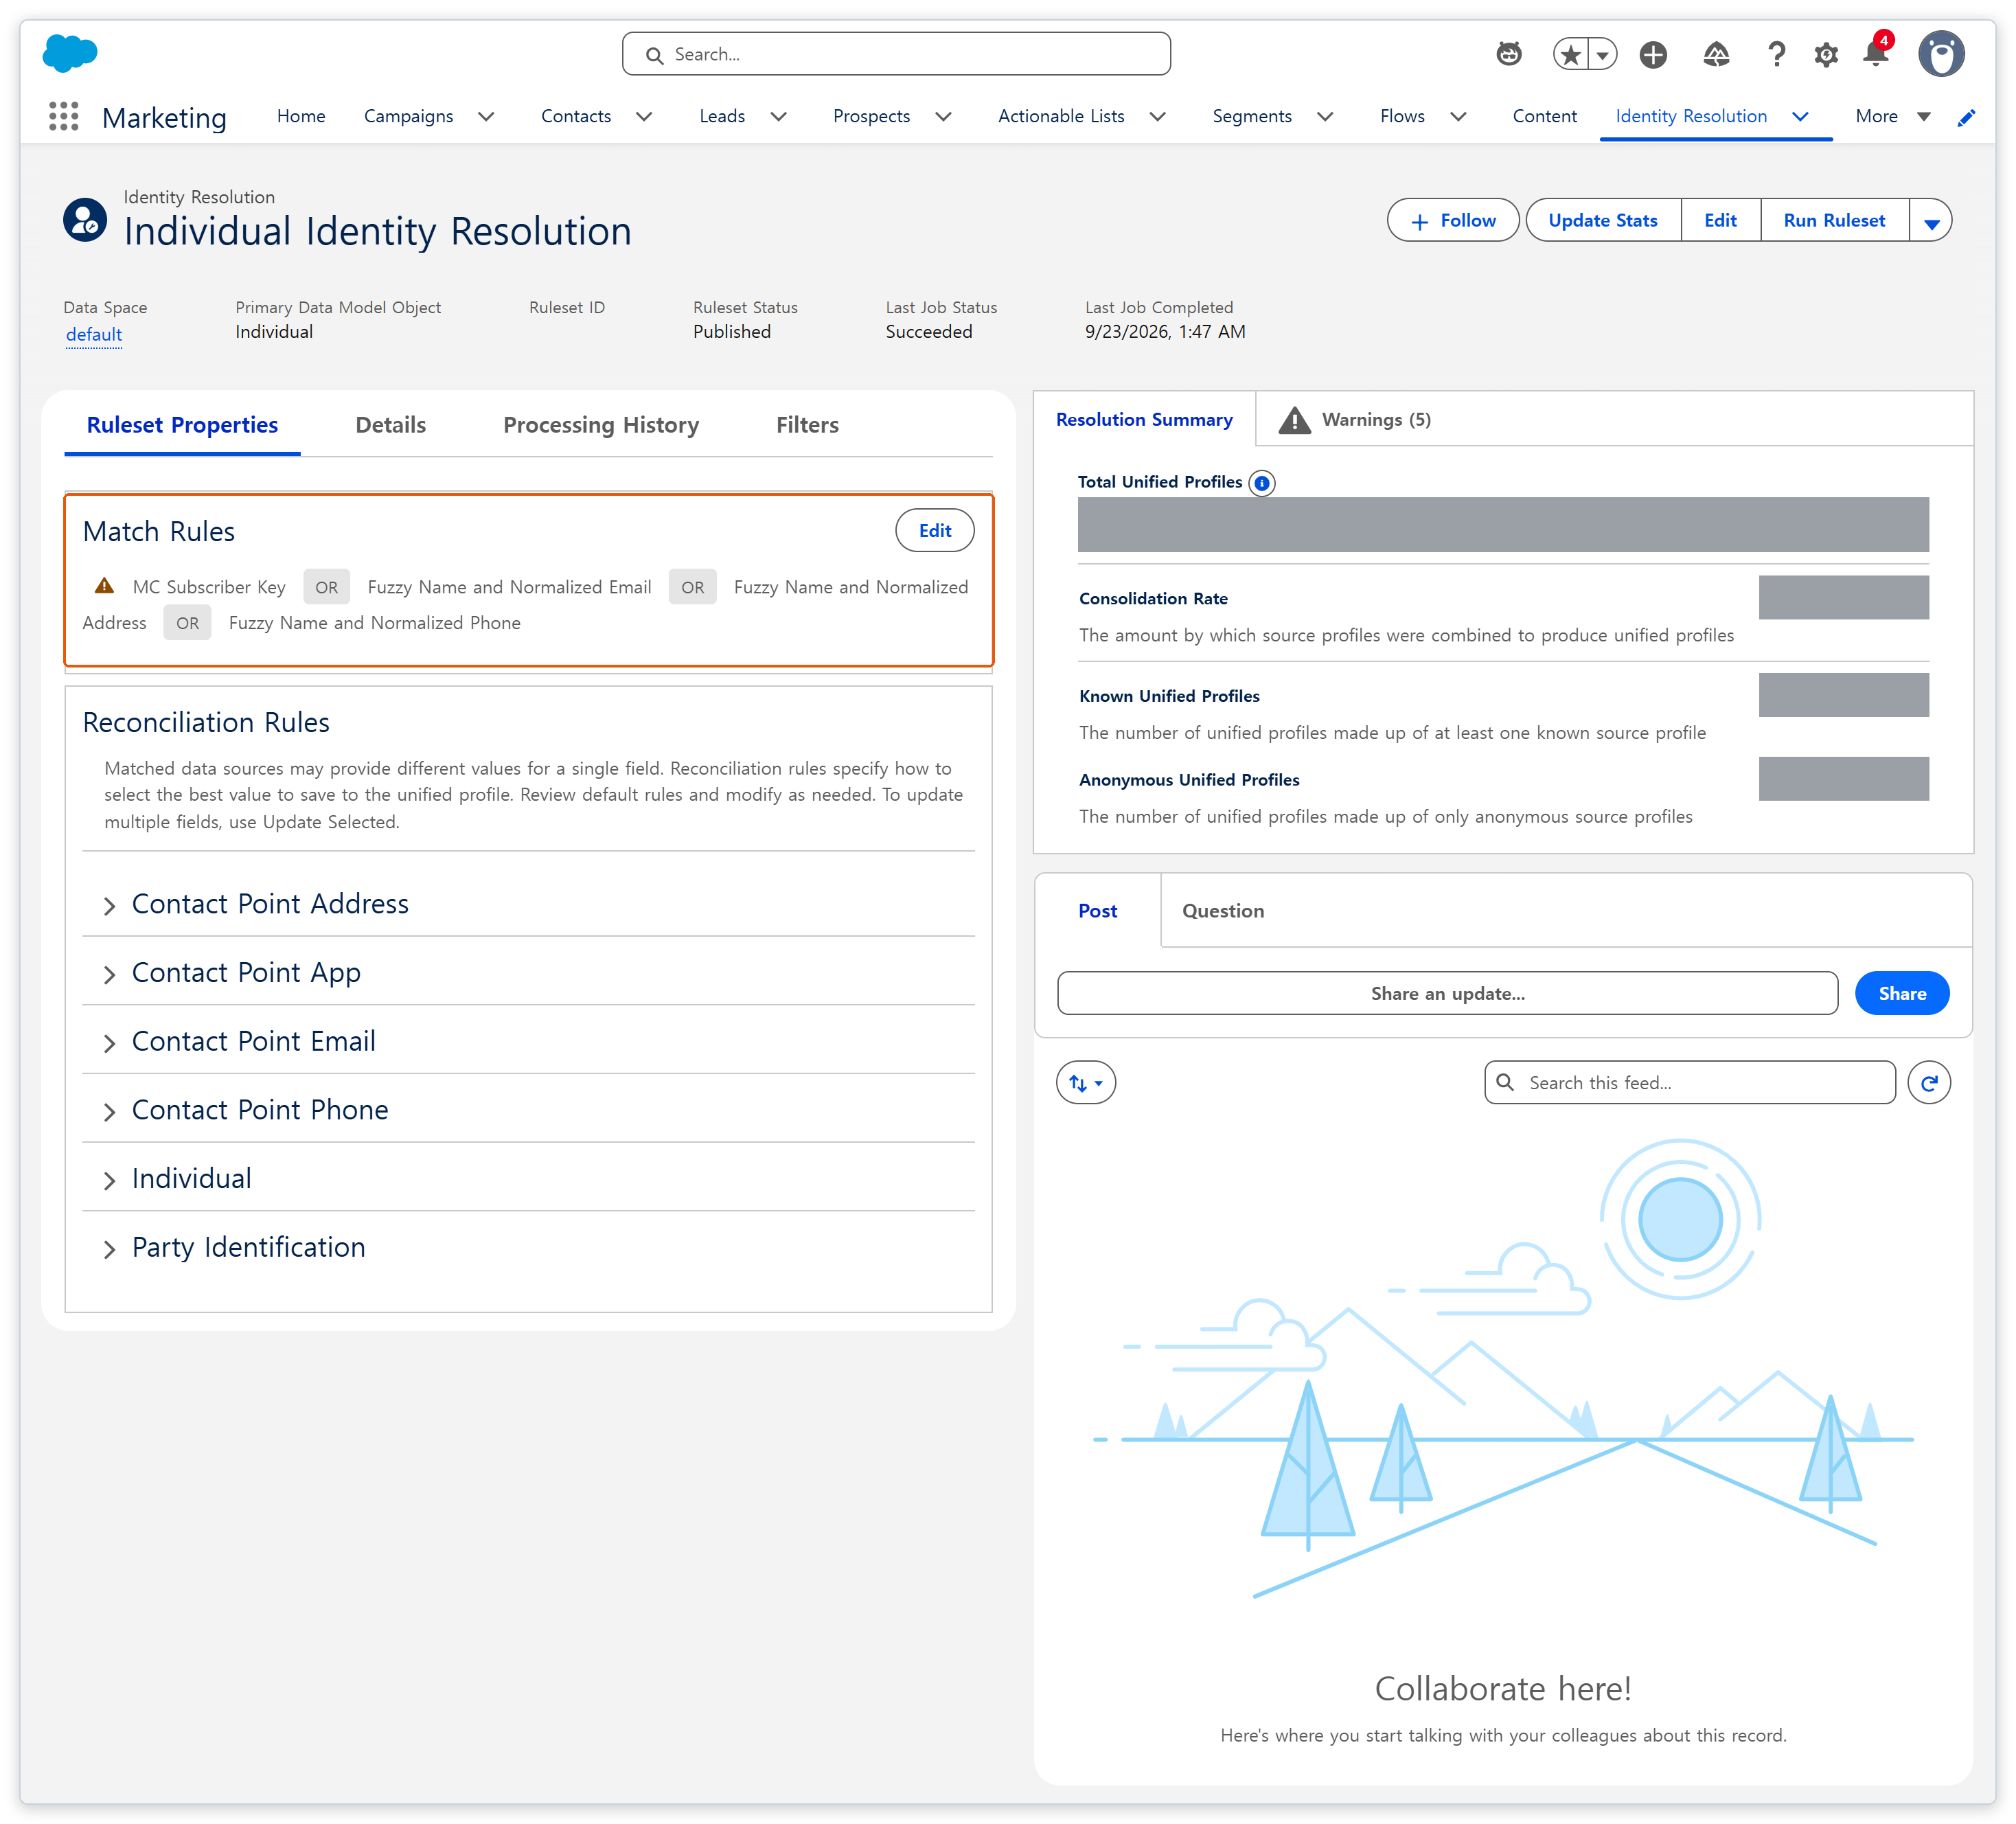Screen dimensions: 2016x1824
Task: Click Update Stats button
Action: point(1603,221)
